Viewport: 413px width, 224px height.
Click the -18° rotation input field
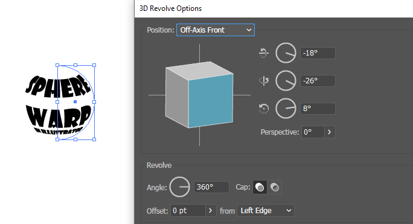(x=318, y=53)
